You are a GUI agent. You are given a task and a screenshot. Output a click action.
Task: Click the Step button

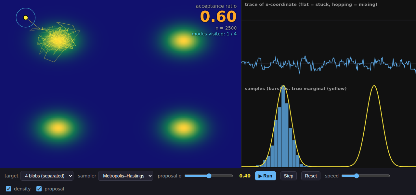289,176
